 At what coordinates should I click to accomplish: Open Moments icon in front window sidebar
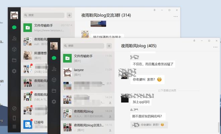(x=54, y=102)
